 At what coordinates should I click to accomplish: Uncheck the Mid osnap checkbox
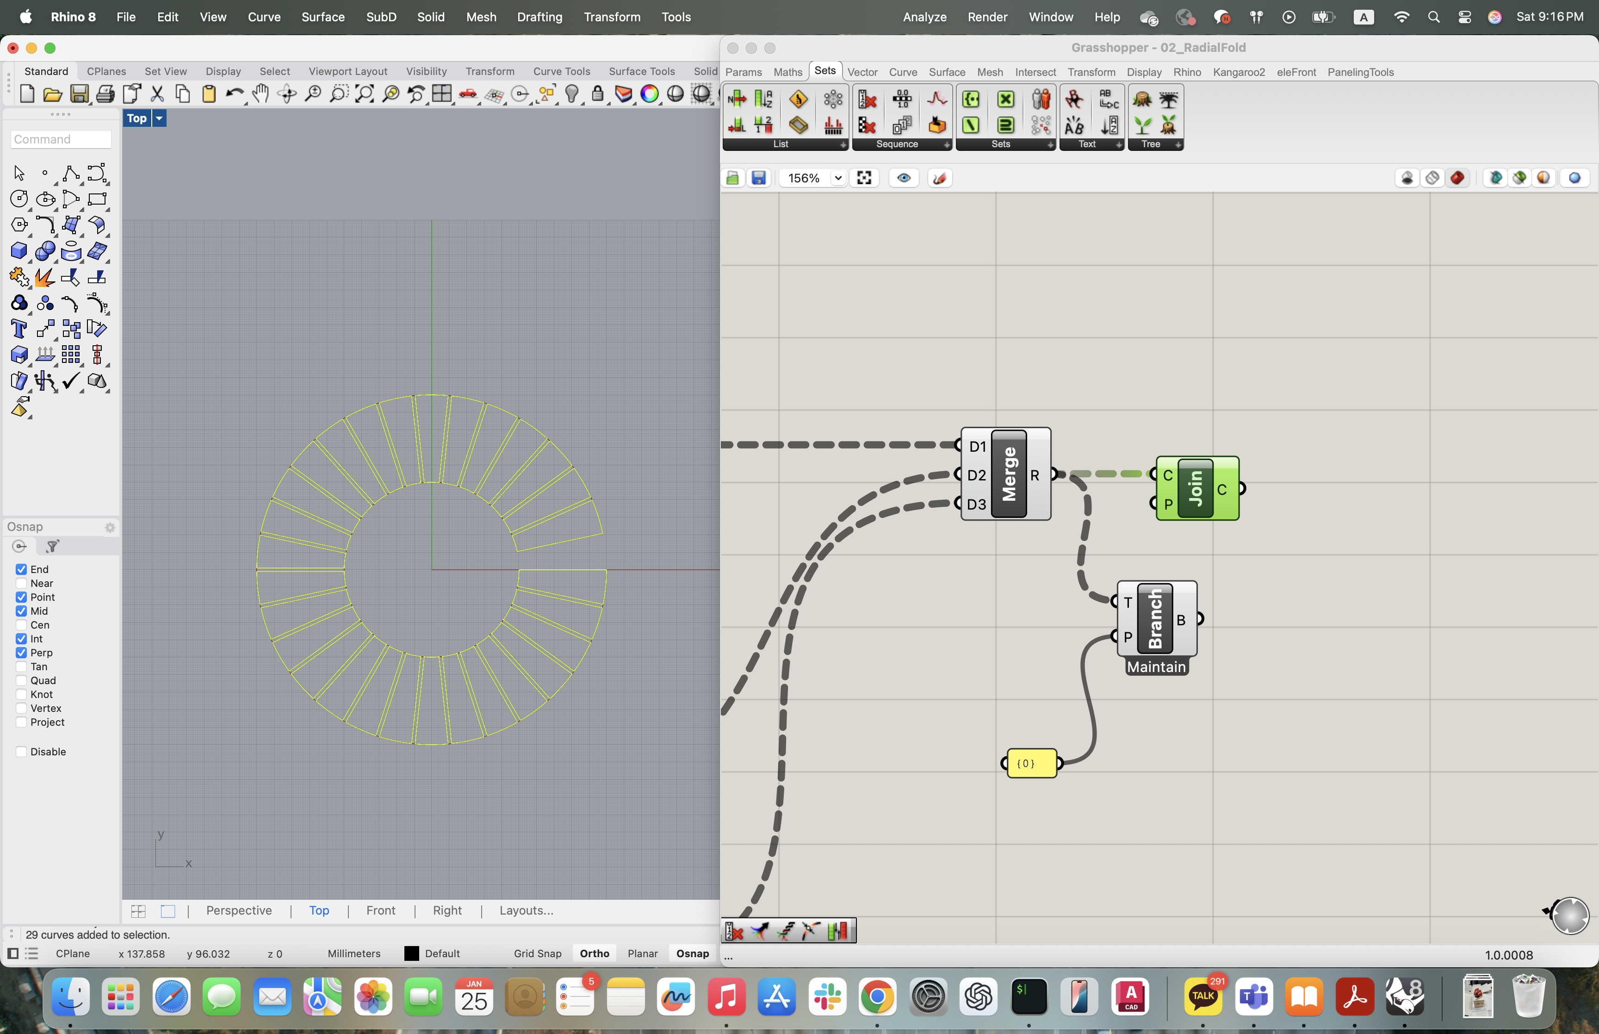(21, 611)
